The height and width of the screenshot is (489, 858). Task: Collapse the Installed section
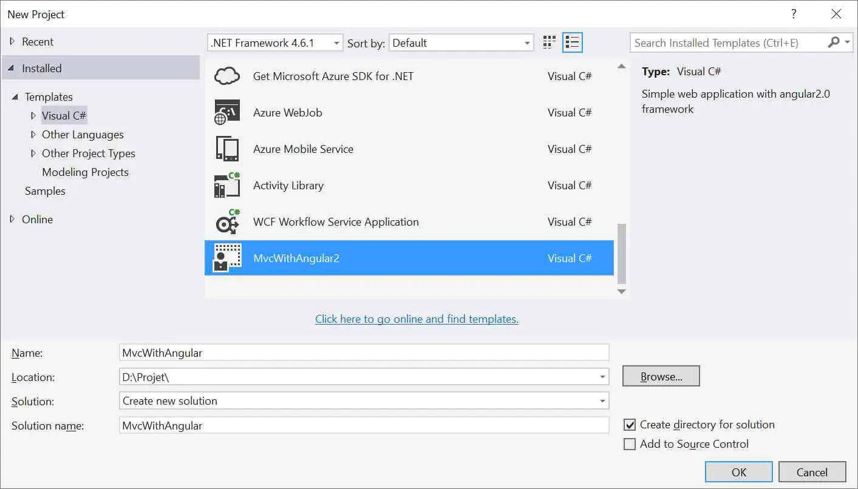click(x=12, y=69)
